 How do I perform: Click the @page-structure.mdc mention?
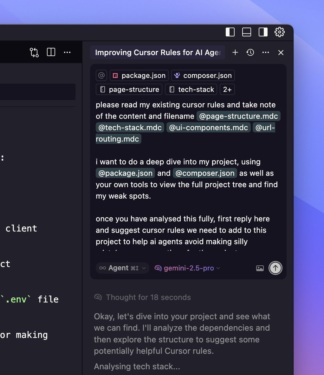tap(238, 116)
